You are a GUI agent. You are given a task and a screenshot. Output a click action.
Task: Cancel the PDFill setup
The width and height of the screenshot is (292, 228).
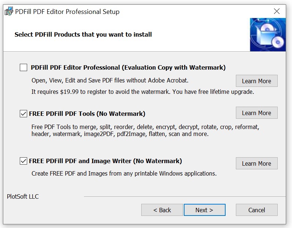point(257,210)
